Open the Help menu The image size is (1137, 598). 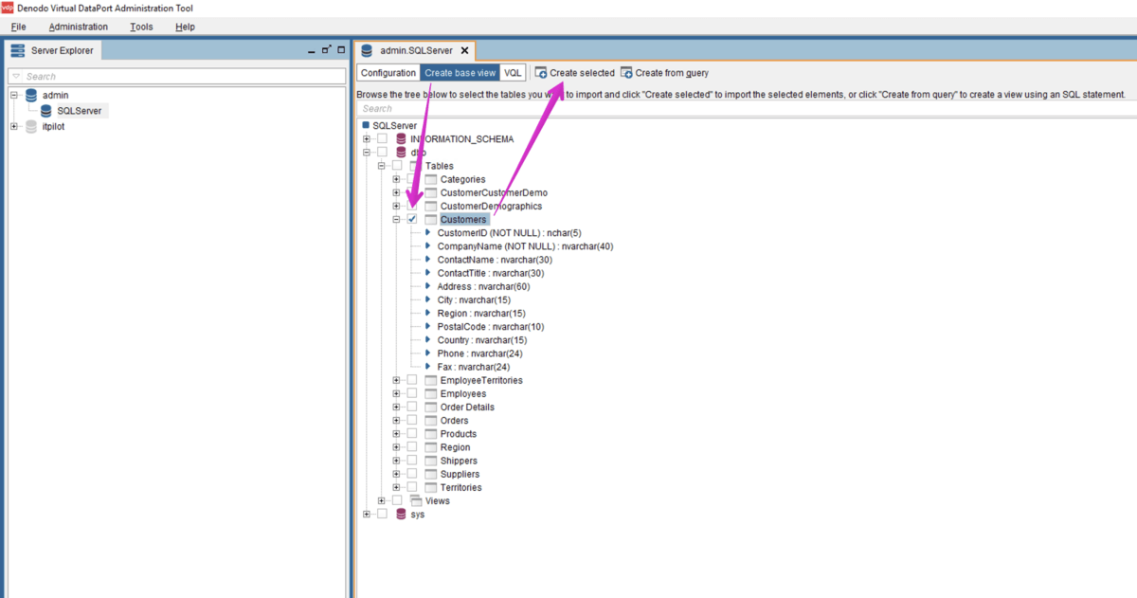pyautogui.click(x=185, y=27)
